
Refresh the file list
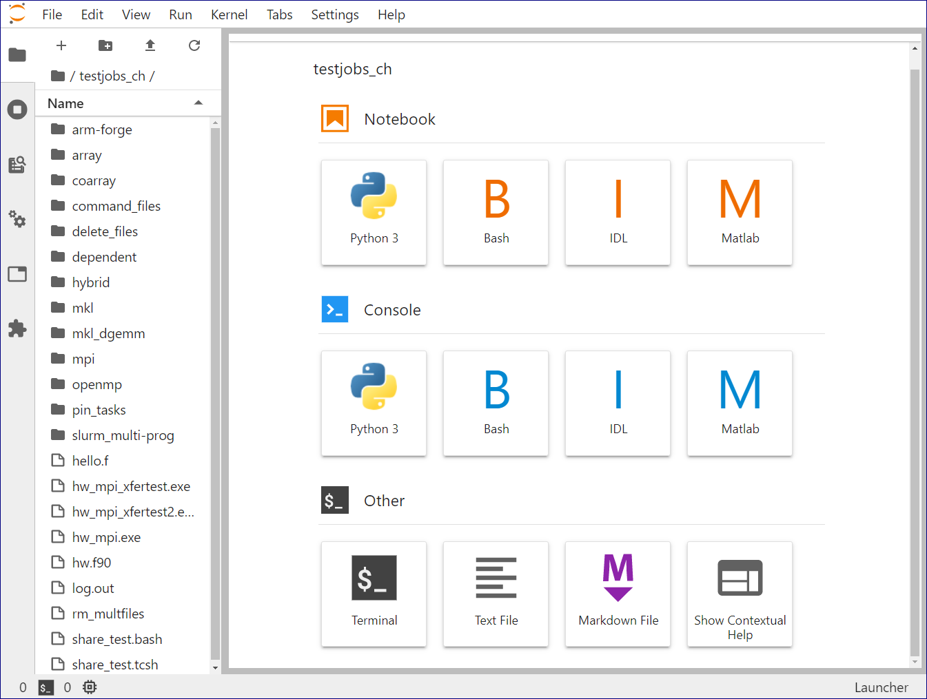pyautogui.click(x=194, y=45)
